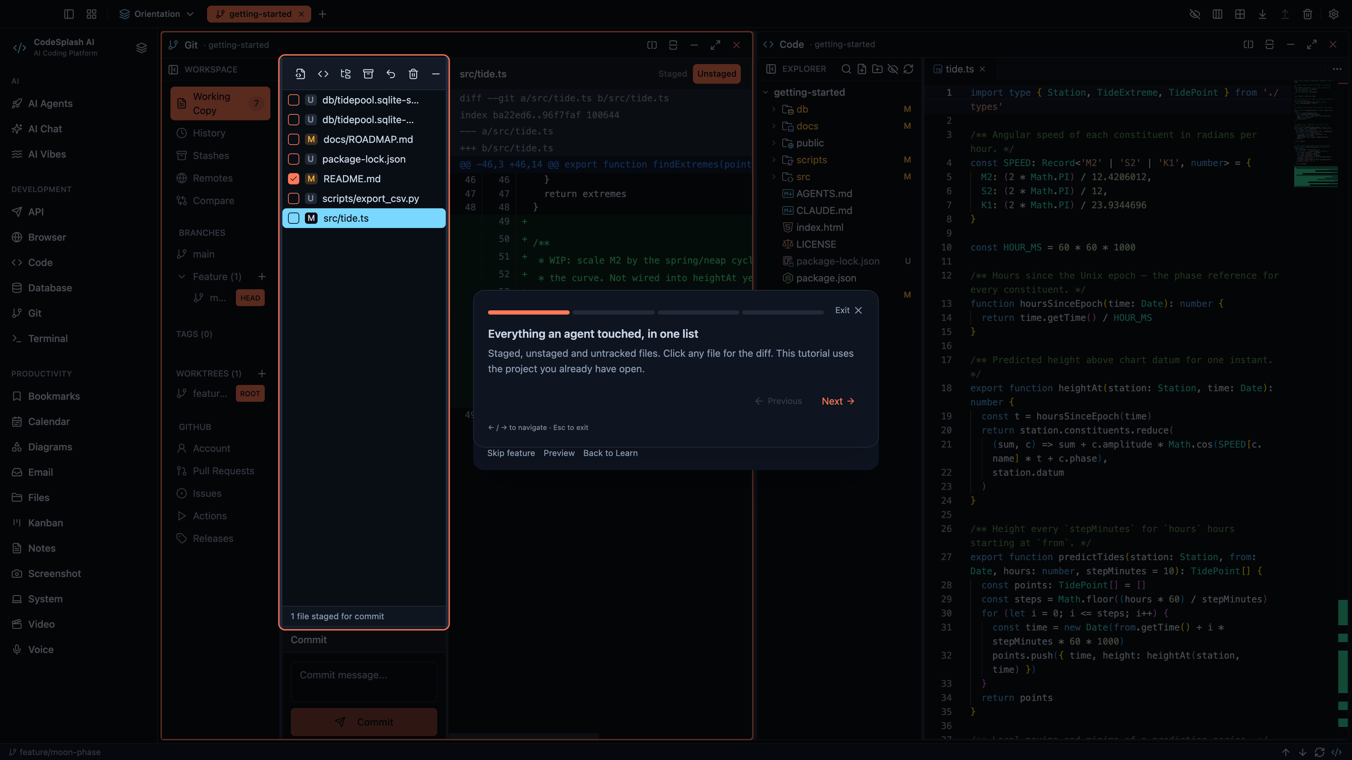Collapse the getting-started root folder
Image resolution: width=1352 pixels, height=760 pixels.
pyautogui.click(x=765, y=92)
